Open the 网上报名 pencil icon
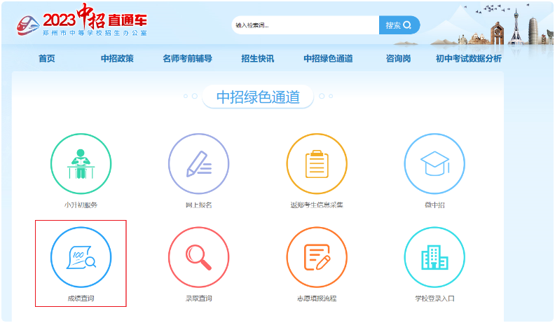The height and width of the screenshot is (323, 555). pyautogui.click(x=198, y=163)
